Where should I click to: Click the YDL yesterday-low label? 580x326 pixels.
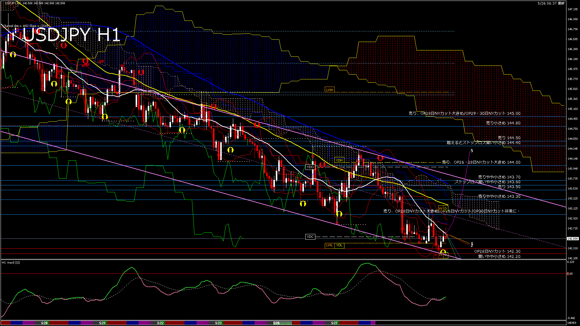click(x=339, y=245)
